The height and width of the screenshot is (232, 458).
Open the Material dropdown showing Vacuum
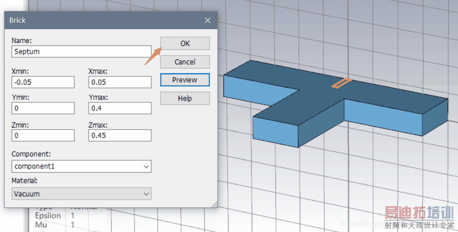(81, 194)
